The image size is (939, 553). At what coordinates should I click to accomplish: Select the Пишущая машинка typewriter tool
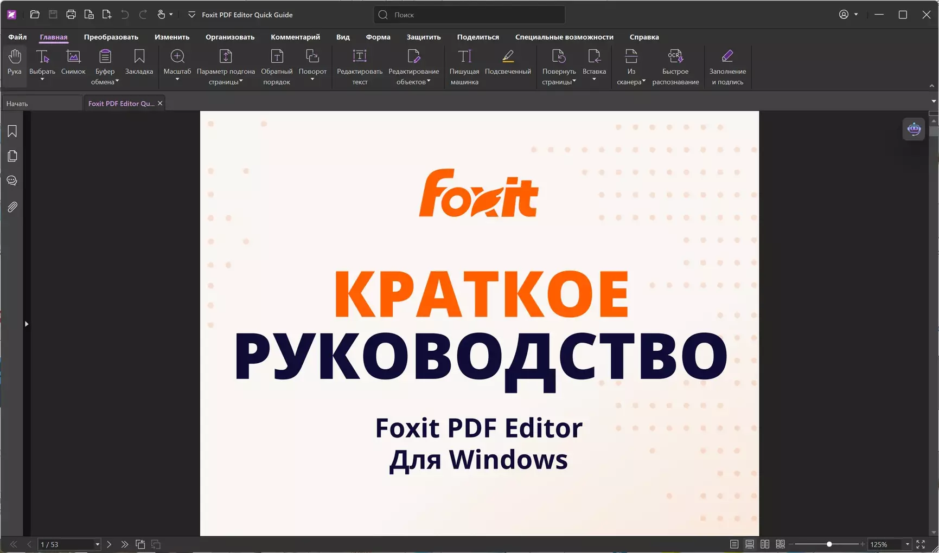click(464, 67)
